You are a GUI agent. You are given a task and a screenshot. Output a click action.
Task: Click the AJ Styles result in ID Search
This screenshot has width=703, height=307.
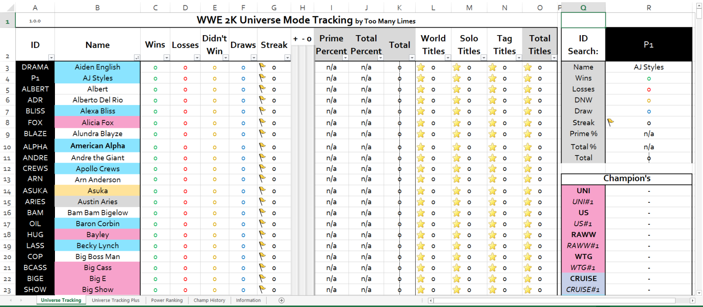649,67
